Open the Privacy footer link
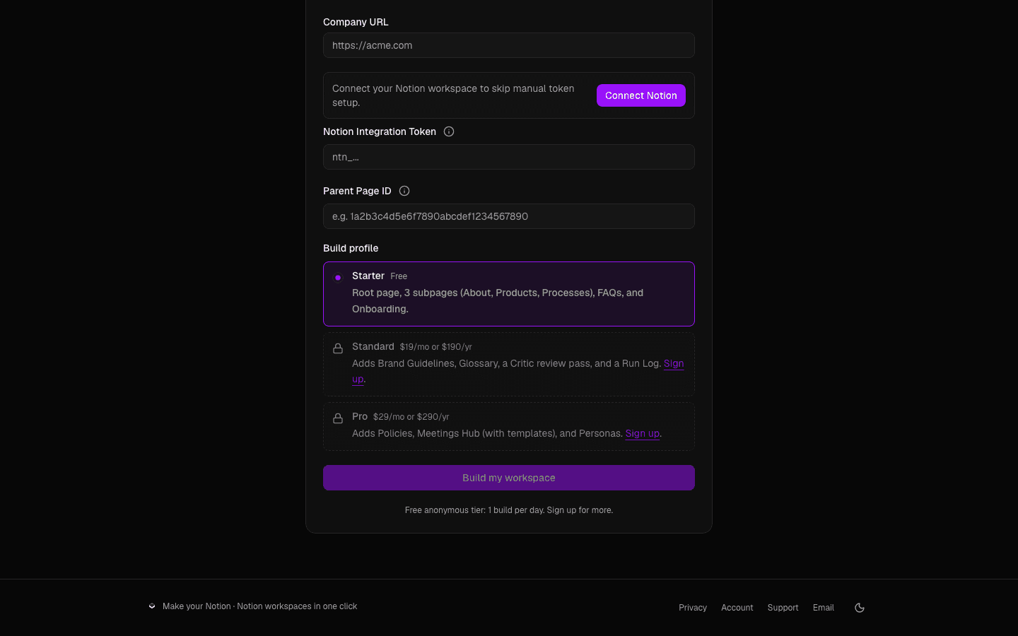This screenshot has width=1018, height=636. click(x=693, y=608)
